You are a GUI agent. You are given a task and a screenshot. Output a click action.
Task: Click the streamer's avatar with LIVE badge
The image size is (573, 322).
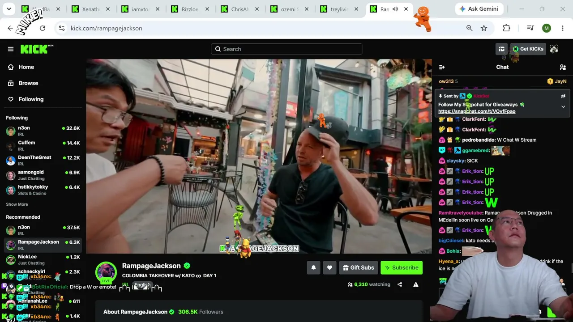(x=106, y=272)
